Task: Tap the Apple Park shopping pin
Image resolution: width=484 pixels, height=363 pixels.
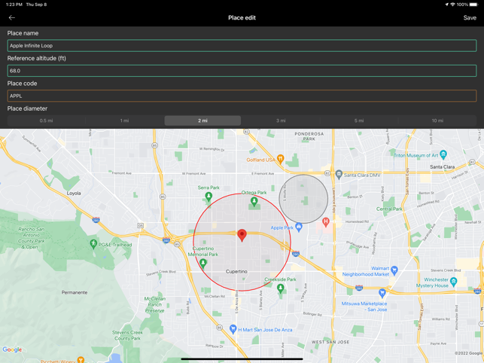Action: [299, 227]
